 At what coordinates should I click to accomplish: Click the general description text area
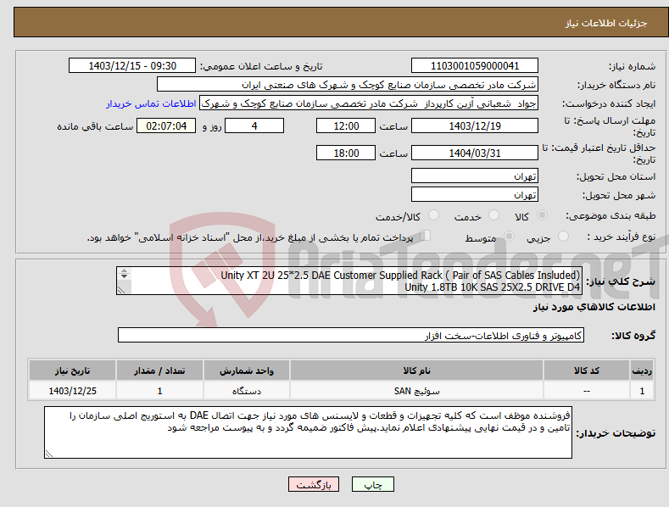349,281
